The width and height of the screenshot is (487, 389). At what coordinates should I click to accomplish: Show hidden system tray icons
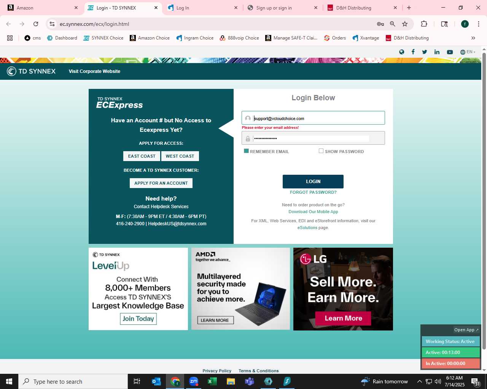419,381
